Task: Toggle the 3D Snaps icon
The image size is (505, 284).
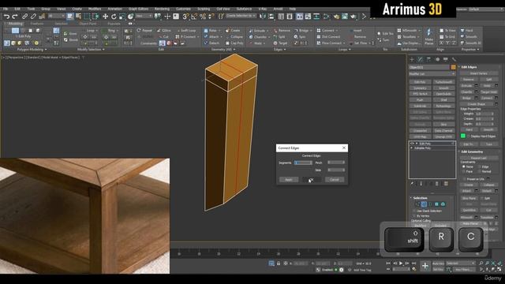Action: pos(185,17)
